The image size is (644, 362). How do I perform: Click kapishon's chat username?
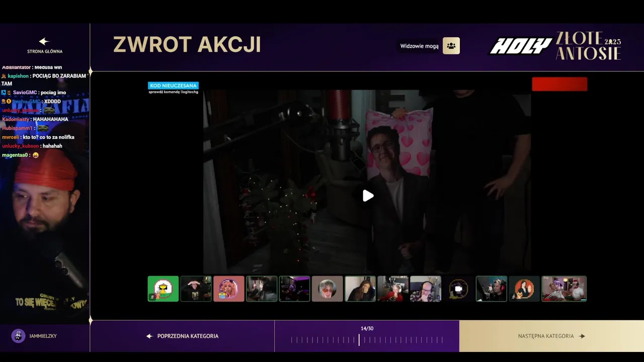[18, 76]
